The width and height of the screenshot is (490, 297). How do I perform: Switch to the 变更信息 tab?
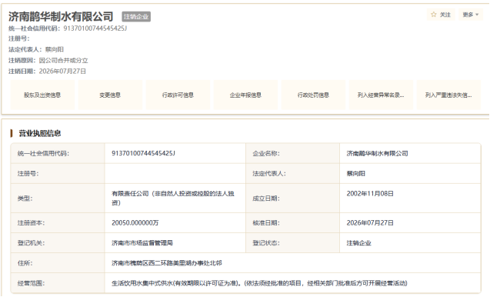pyautogui.click(x=110, y=95)
